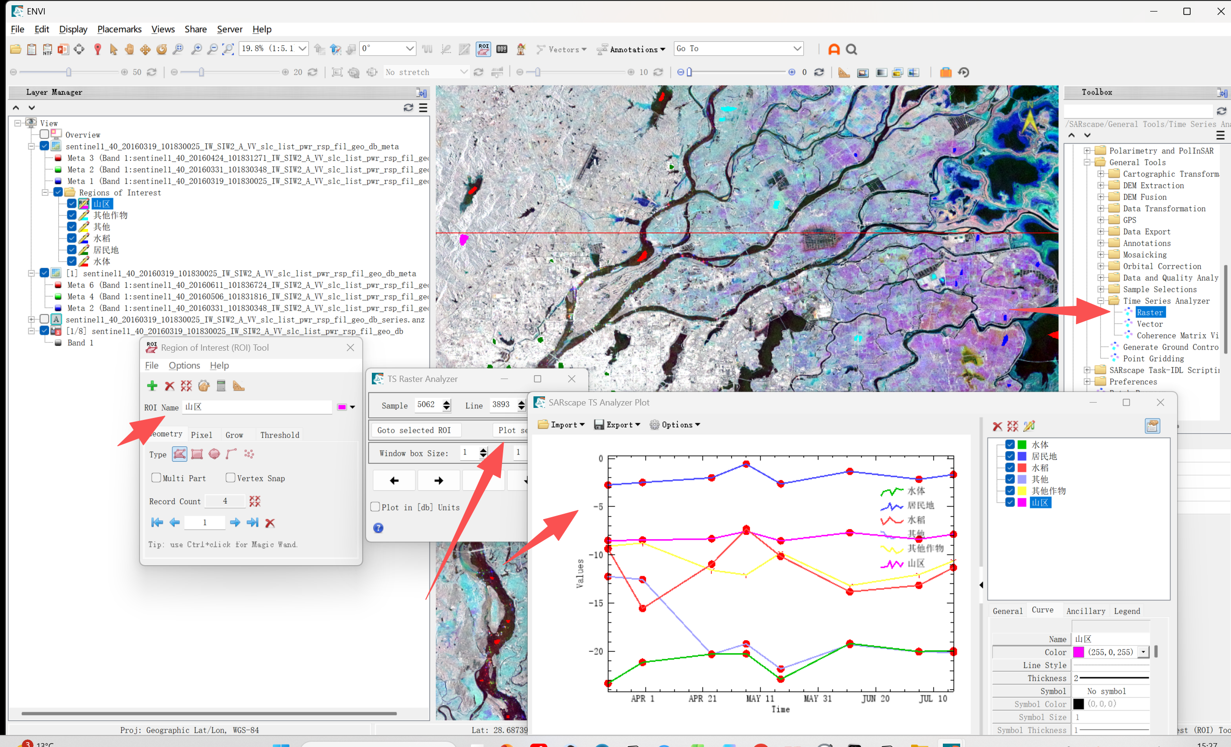Select the Vector tool in Toolbox
The width and height of the screenshot is (1231, 747).
pyautogui.click(x=1150, y=324)
